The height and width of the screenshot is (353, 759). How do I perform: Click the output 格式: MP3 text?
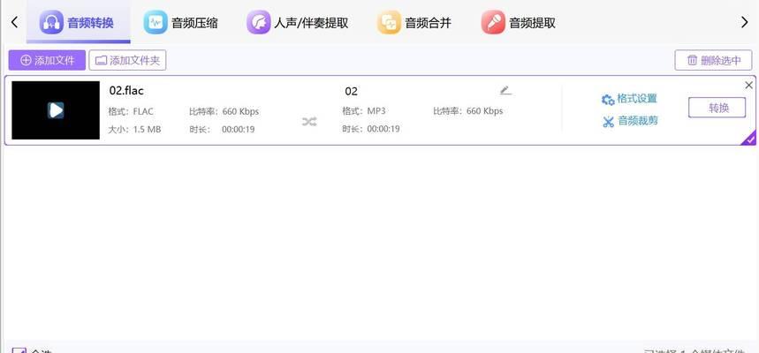tap(364, 111)
